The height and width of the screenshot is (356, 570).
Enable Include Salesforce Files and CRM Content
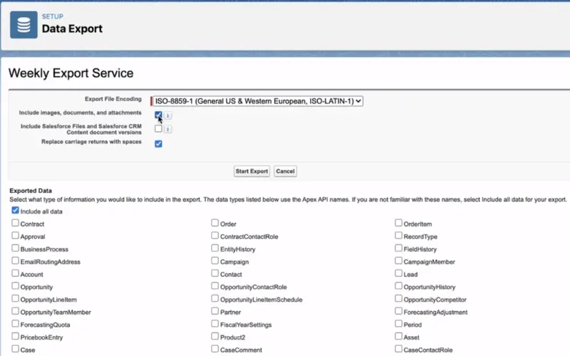(158, 129)
